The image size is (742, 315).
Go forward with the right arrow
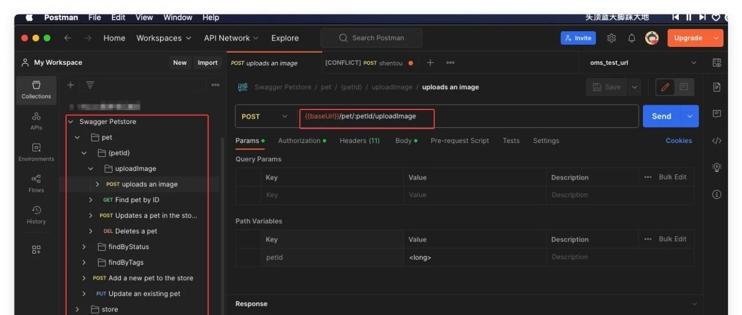pos(88,38)
